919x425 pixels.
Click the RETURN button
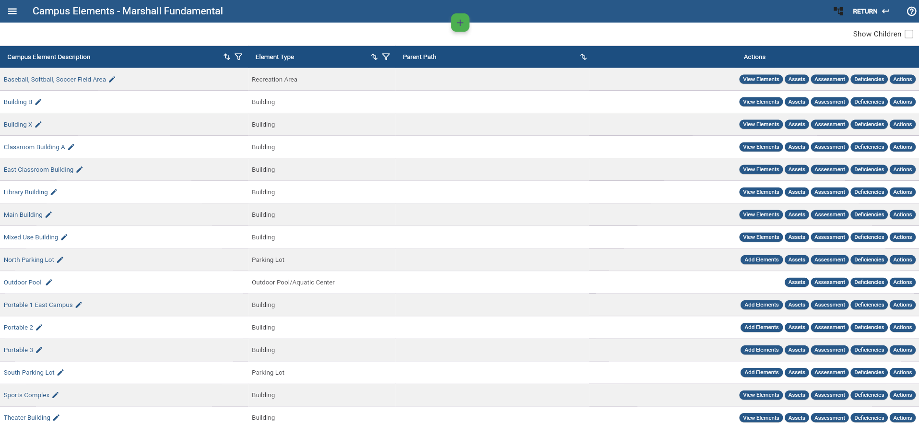871,11
